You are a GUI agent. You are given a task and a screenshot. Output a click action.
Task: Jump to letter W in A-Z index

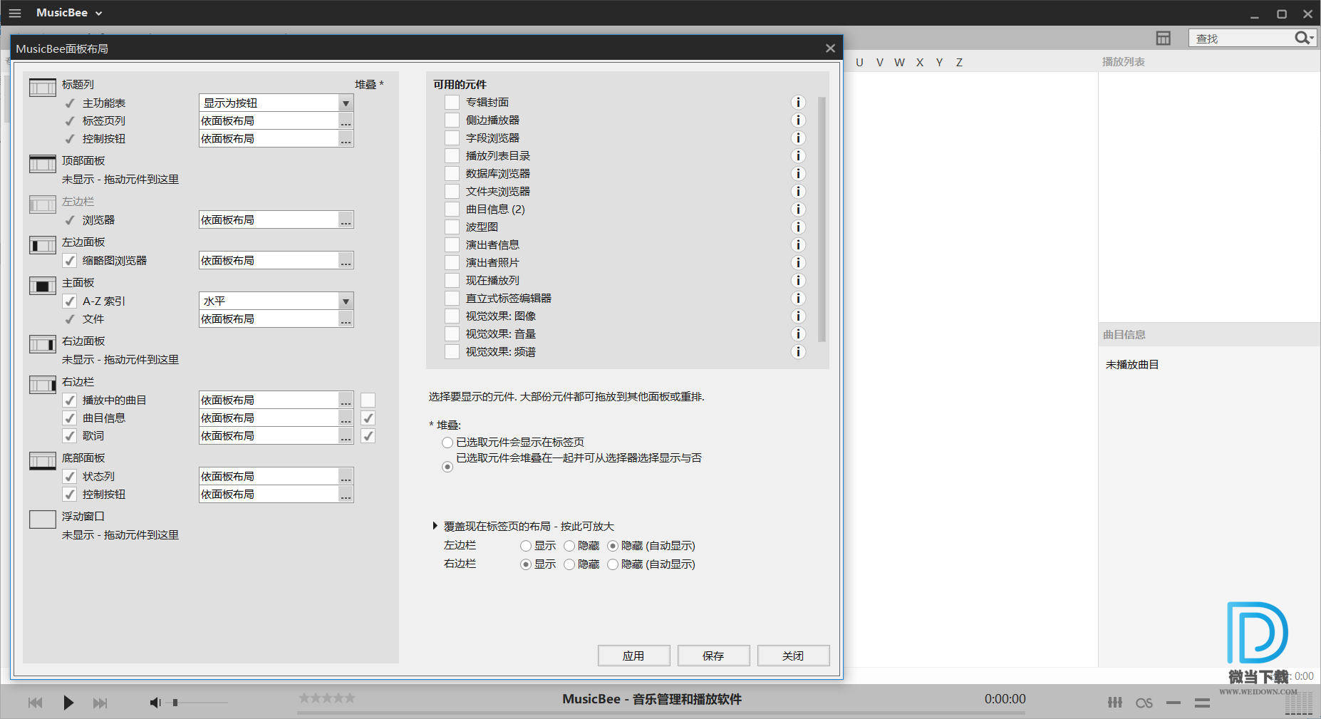899,63
